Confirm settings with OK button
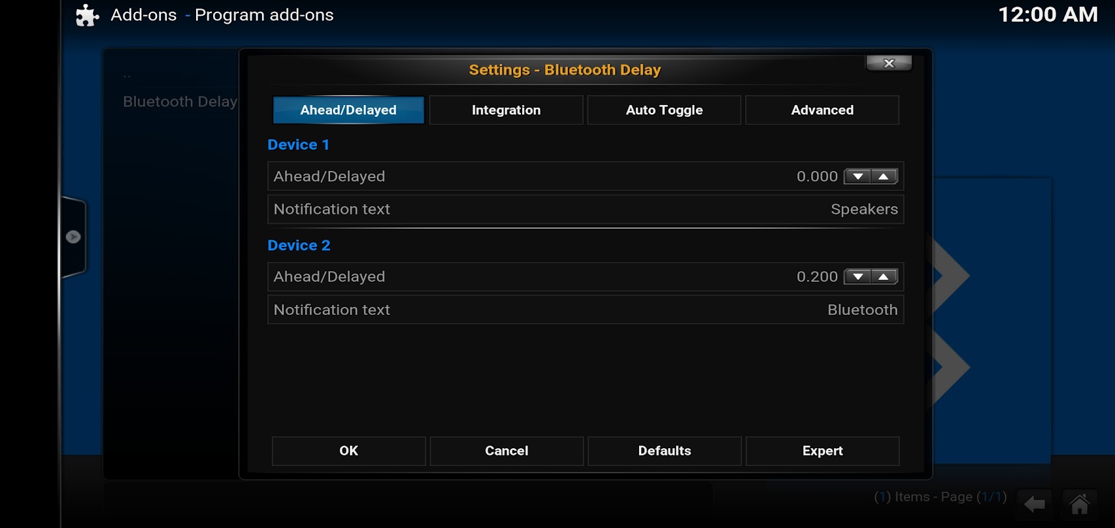Screen dimensions: 1115x528 click(x=349, y=451)
